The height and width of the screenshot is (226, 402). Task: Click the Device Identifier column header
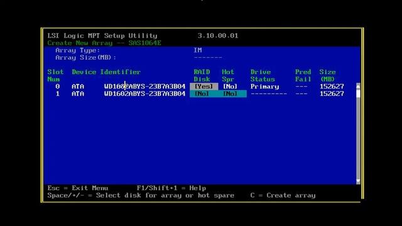(106, 72)
